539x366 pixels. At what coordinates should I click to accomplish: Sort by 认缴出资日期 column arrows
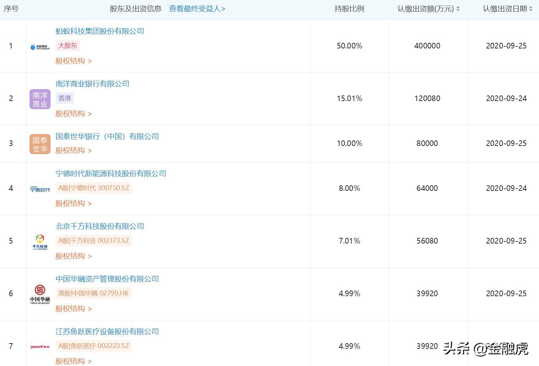pyautogui.click(x=531, y=9)
